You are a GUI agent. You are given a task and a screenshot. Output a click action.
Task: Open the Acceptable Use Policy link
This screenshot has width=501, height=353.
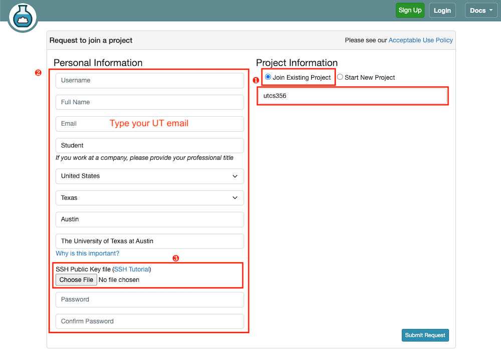pyautogui.click(x=420, y=40)
